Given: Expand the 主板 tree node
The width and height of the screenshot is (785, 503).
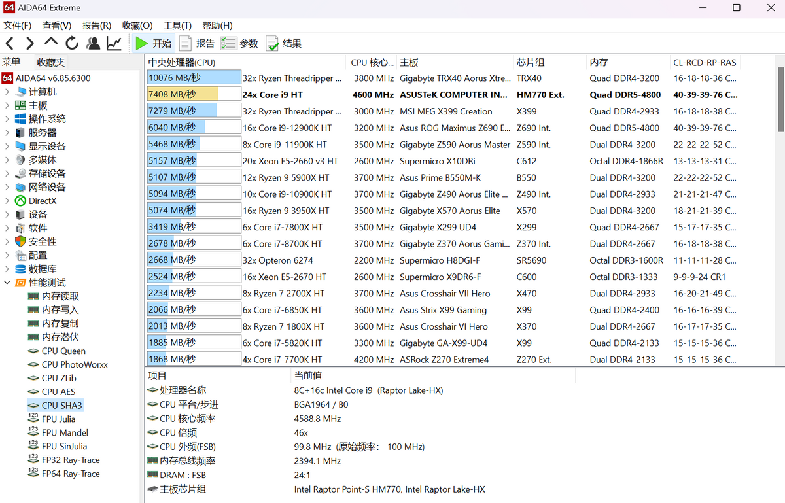Looking at the screenshot, I should (7, 105).
